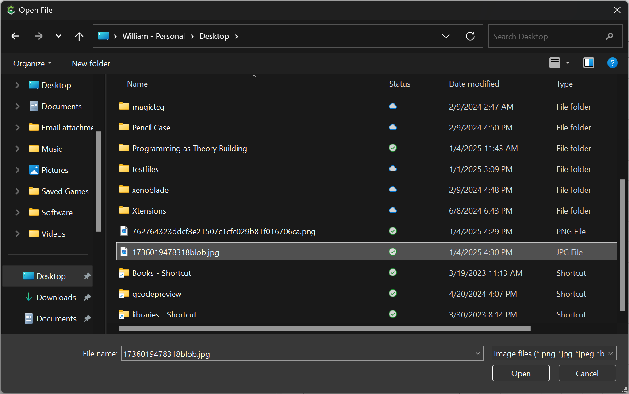
Task: Unpin Documents in quick access
Action: click(x=88, y=318)
